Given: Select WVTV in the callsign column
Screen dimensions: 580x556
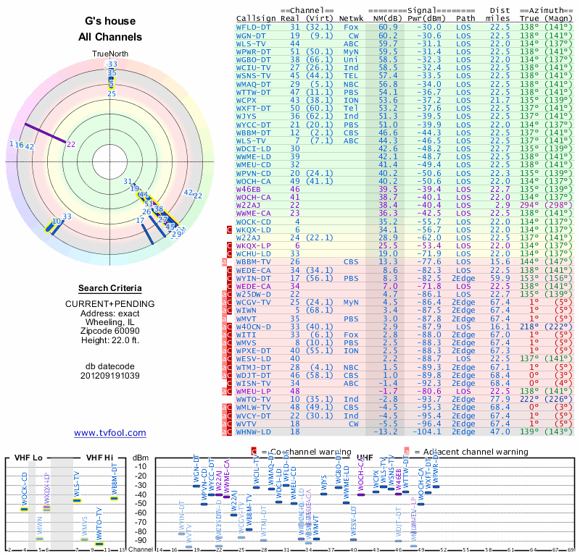Looking at the screenshot, I should click(x=246, y=424).
